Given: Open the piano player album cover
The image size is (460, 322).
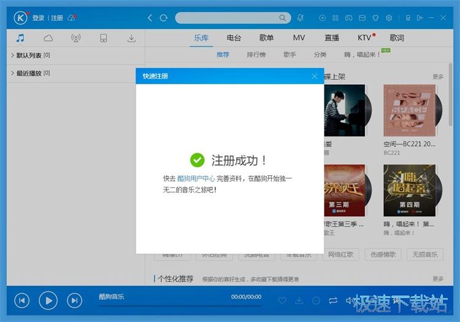Looking at the screenshot, I should [345, 111].
